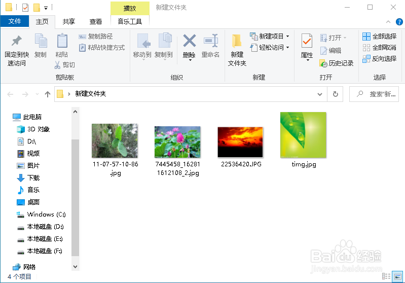Click the Play (播放) contextual tab
This screenshot has width=405, height=283.
pyautogui.click(x=130, y=8)
